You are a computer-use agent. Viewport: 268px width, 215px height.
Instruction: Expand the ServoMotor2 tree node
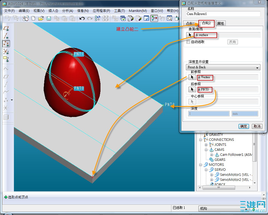point(212,180)
